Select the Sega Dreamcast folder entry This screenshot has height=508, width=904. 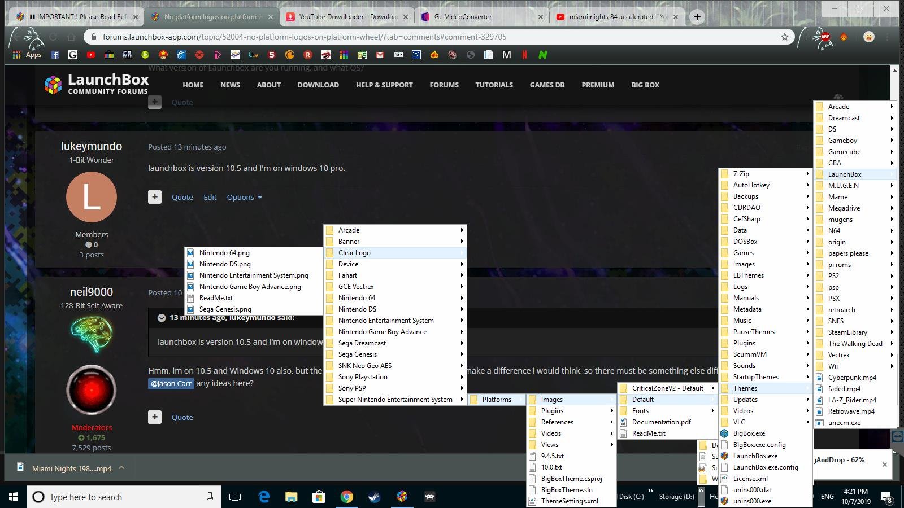pos(395,343)
